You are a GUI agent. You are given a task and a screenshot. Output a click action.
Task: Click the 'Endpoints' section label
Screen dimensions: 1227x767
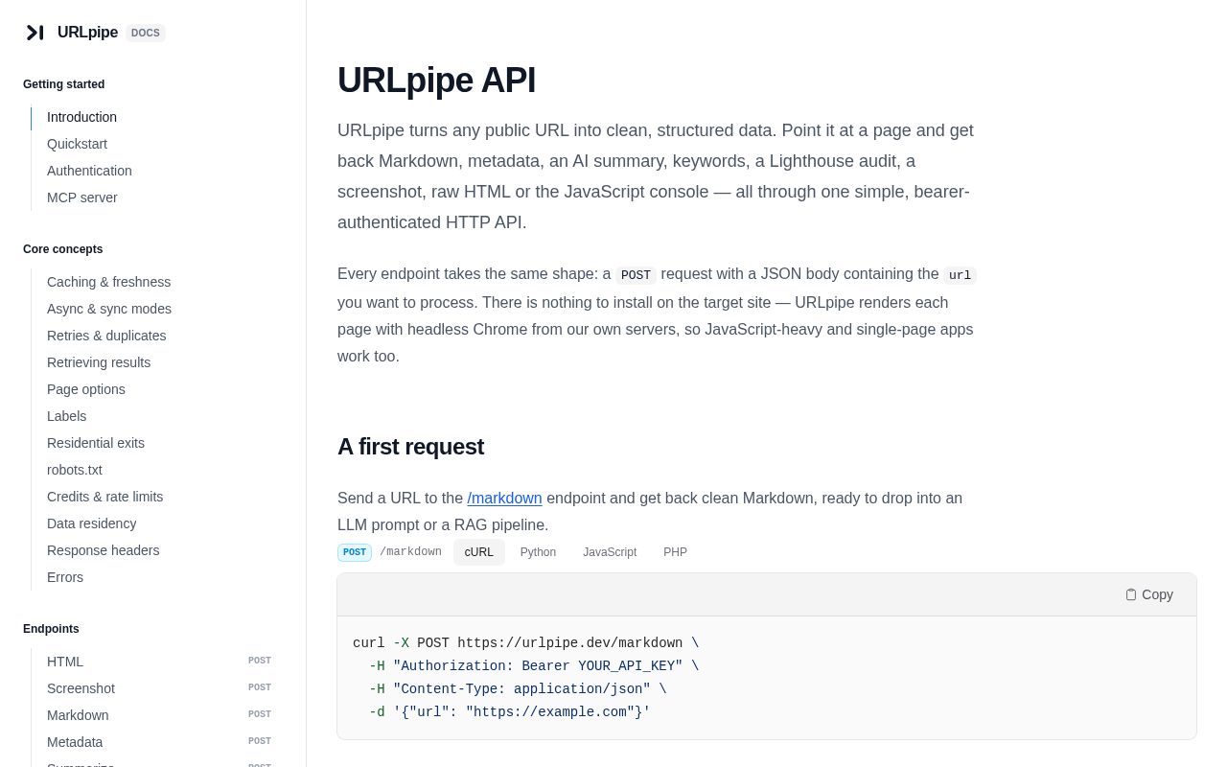(x=51, y=629)
